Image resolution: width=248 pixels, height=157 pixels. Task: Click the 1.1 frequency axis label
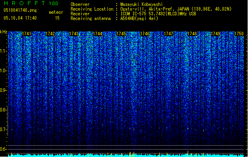pyautogui.click(x=3, y=51)
